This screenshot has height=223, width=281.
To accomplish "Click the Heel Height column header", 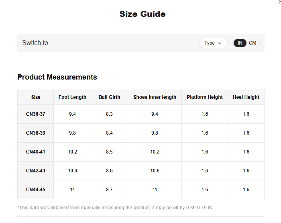I will [x=246, y=97].
